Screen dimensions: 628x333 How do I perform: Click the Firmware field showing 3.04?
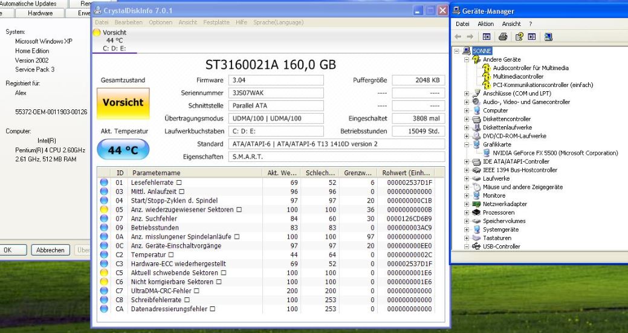click(276, 80)
